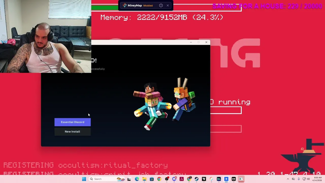Open volume control tray icon
The height and width of the screenshot is (183, 325).
(x=308, y=179)
